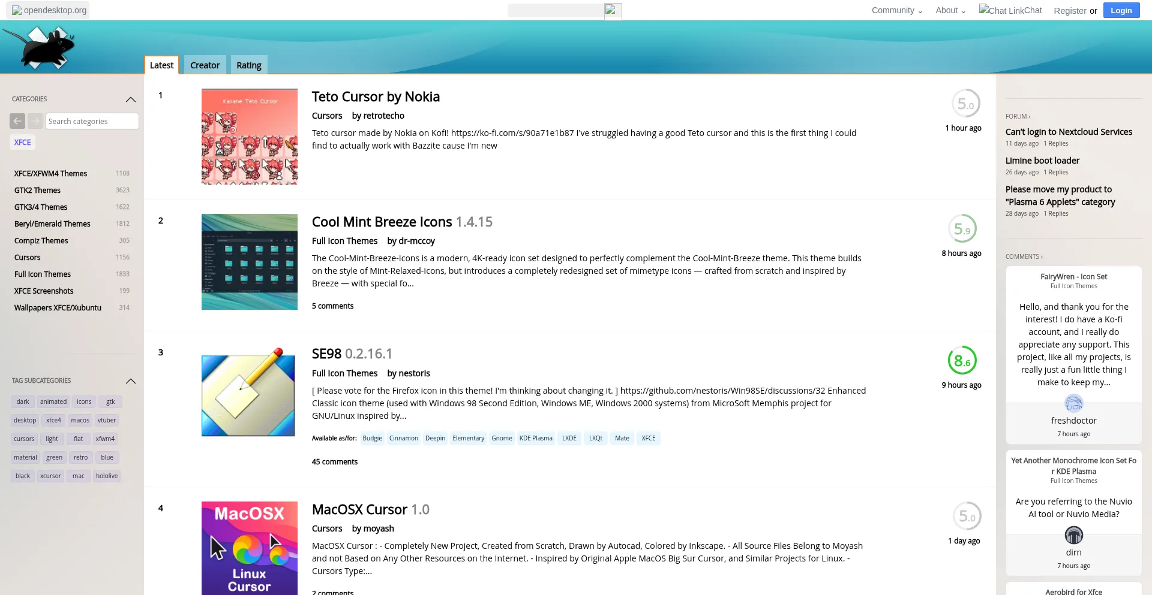
Task: Switch to the Latest tab
Action: tap(161, 65)
